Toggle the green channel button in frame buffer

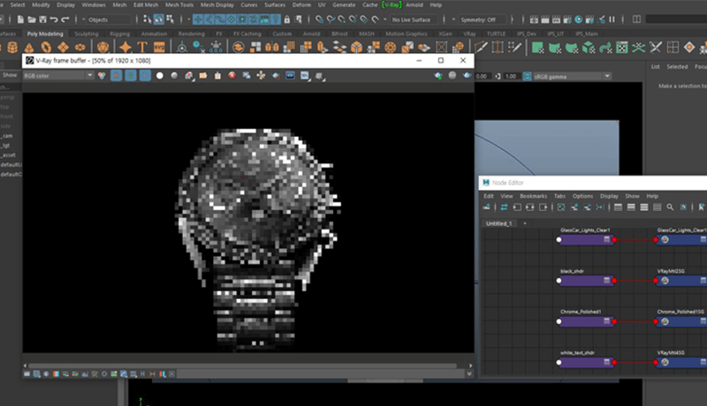(x=130, y=76)
